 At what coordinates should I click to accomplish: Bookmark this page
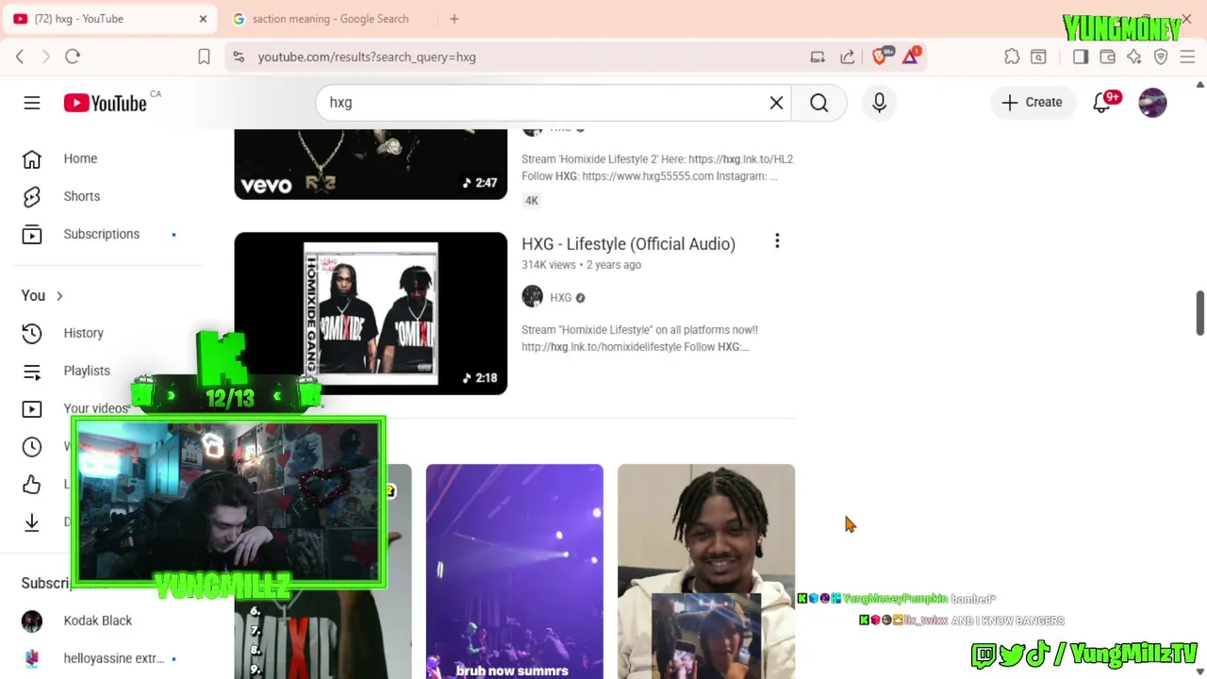(x=204, y=57)
